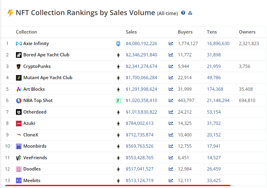Open sales chart icon for CryptoPunks
This screenshot has width=267, height=188.
point(171,66)
